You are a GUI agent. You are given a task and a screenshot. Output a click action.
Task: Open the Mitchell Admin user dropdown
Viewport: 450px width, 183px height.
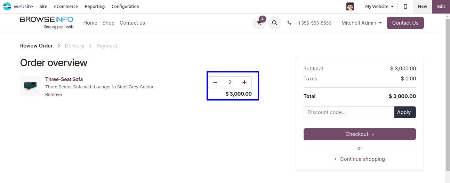[361, 23]
